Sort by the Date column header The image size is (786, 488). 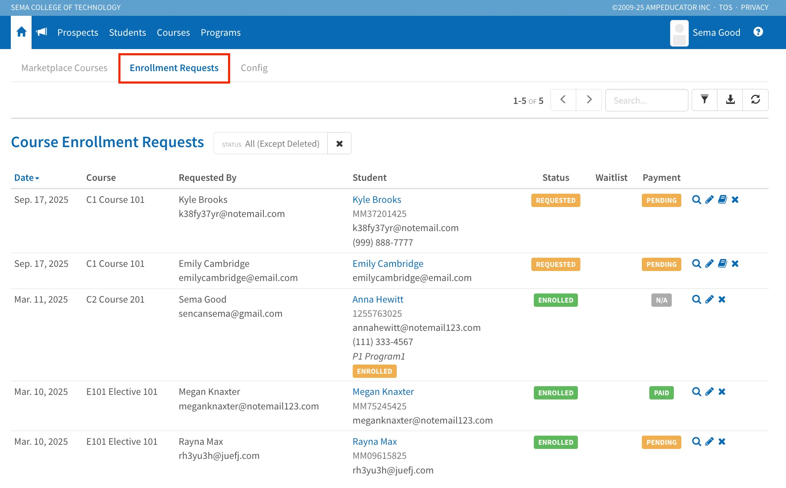pyautogui.click(x=27, y=178)
